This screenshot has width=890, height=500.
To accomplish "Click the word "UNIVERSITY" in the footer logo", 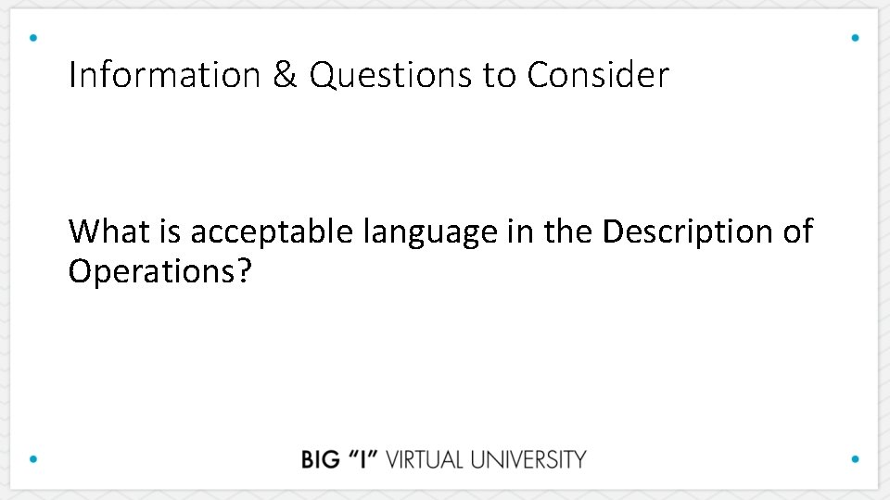I will (530, 459).
